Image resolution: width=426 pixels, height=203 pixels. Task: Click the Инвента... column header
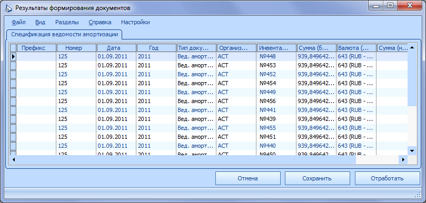point(276,48)
